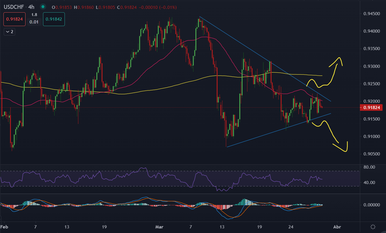The height and width of the screenshot is (233, 386).
Task: Change the 4h interval label
Action: (x=31, y=7)
